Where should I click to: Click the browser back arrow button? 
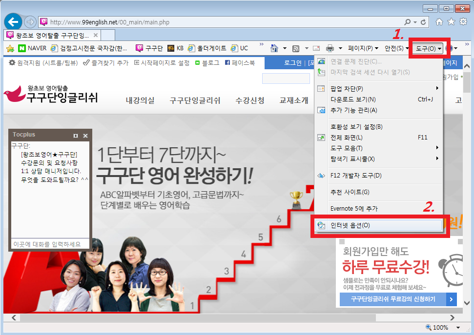(13, 22)
